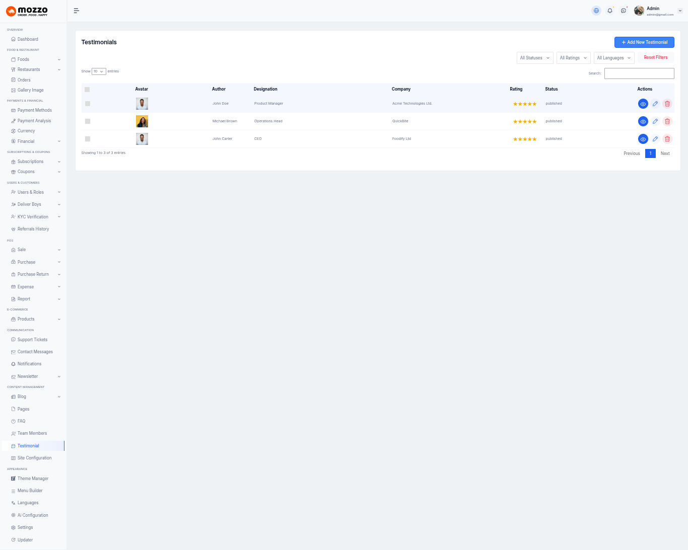Toggle the sidebar hamburger menu icon
Screen dimensions: 688x550
[77, 11]
